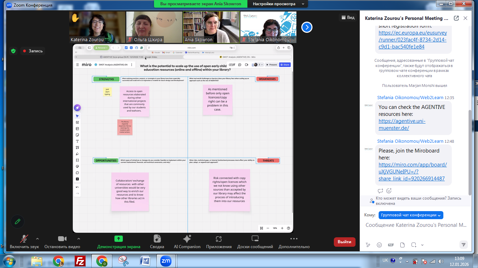Unmute microphone with Включить звук

tap(24, 239)
